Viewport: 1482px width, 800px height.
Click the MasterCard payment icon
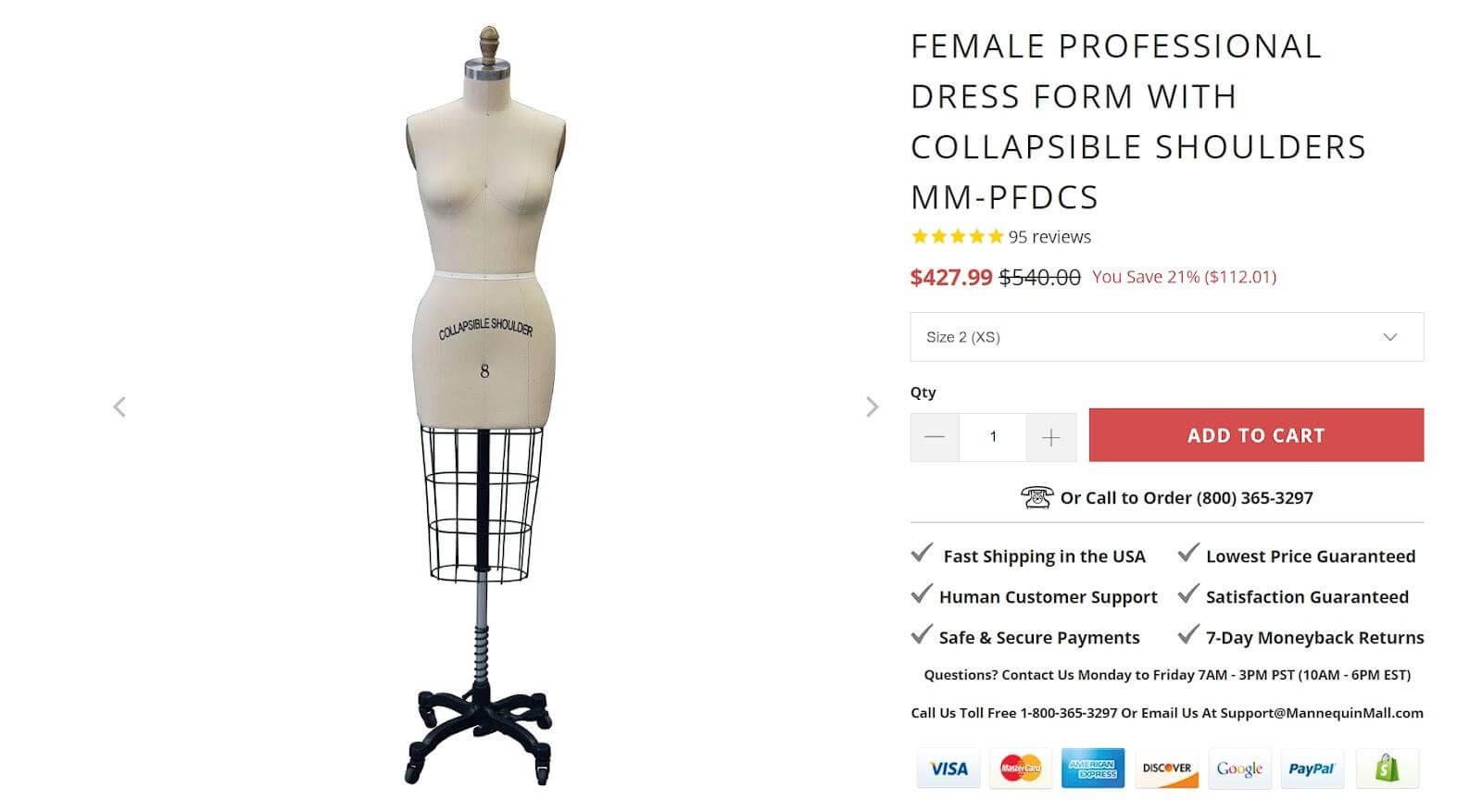(x=1021, y=769)
